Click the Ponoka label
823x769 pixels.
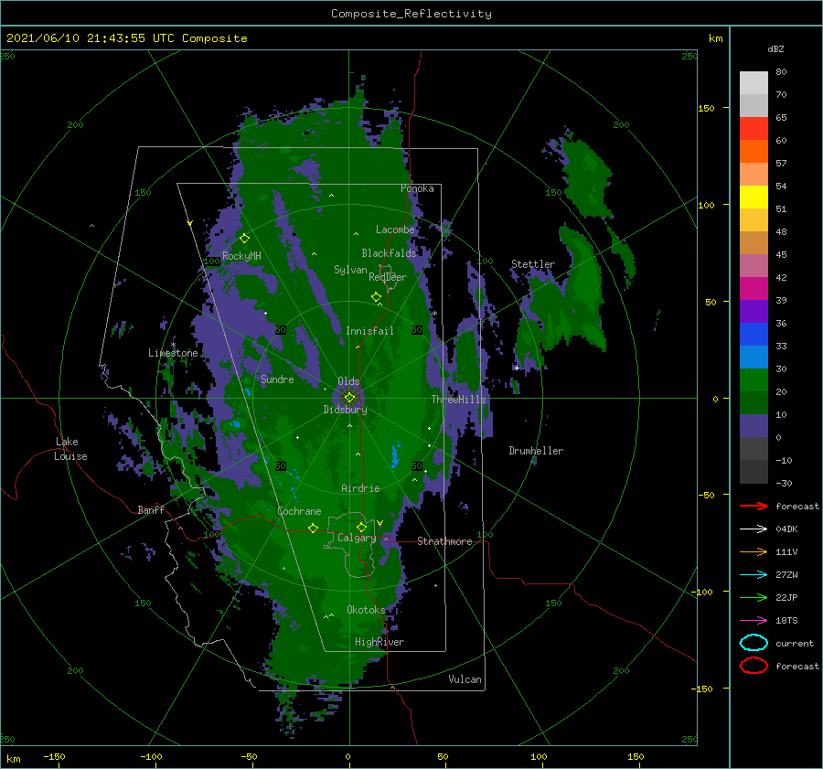click(x=417, y=188)
